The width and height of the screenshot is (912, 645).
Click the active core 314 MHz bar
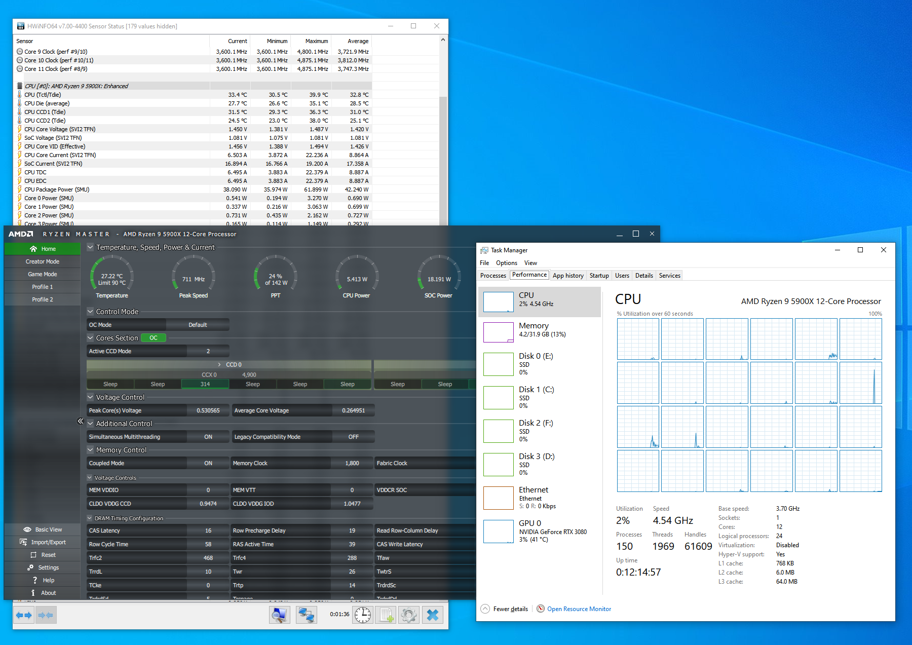(205, 384)
